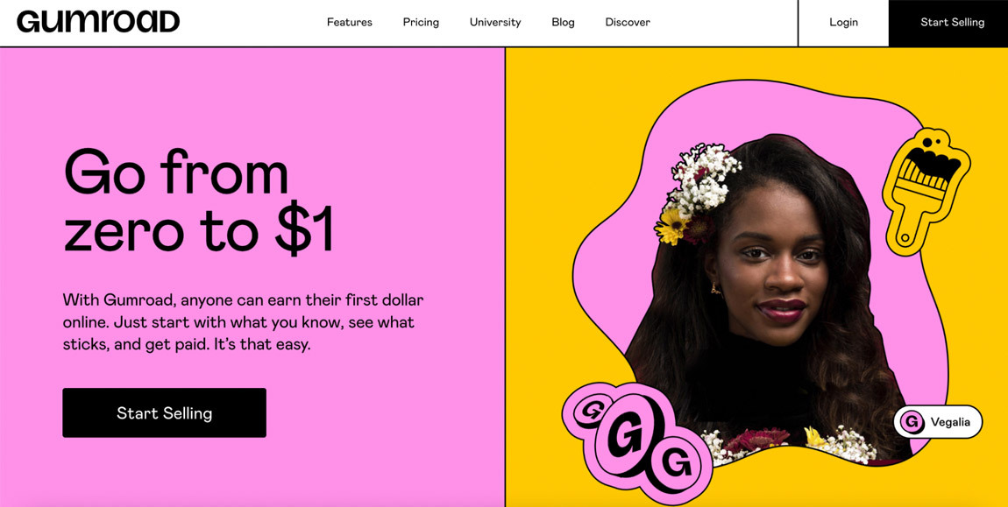Go to the Pricing page
The height and width of the screenshot is (507, 1008).
click(x=421, y=22)
